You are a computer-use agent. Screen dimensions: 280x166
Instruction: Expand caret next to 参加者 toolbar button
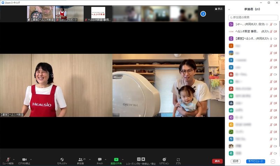click(x=90, y=159)
